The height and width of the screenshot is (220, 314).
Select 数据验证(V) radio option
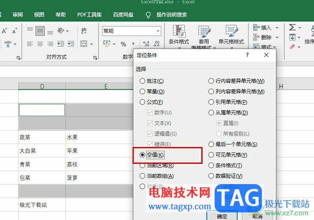pyautogui.click(x=225, y=176)
